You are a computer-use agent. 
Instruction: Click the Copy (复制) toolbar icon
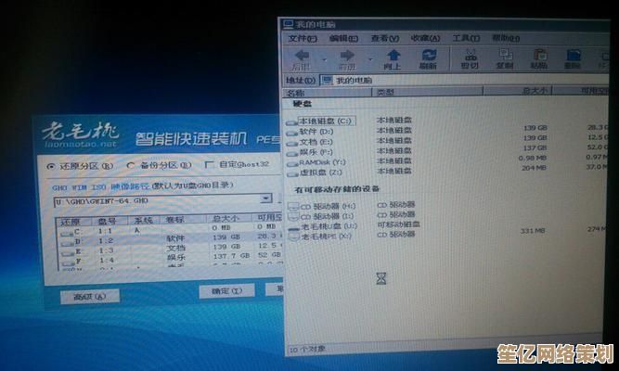coord(505,54)
